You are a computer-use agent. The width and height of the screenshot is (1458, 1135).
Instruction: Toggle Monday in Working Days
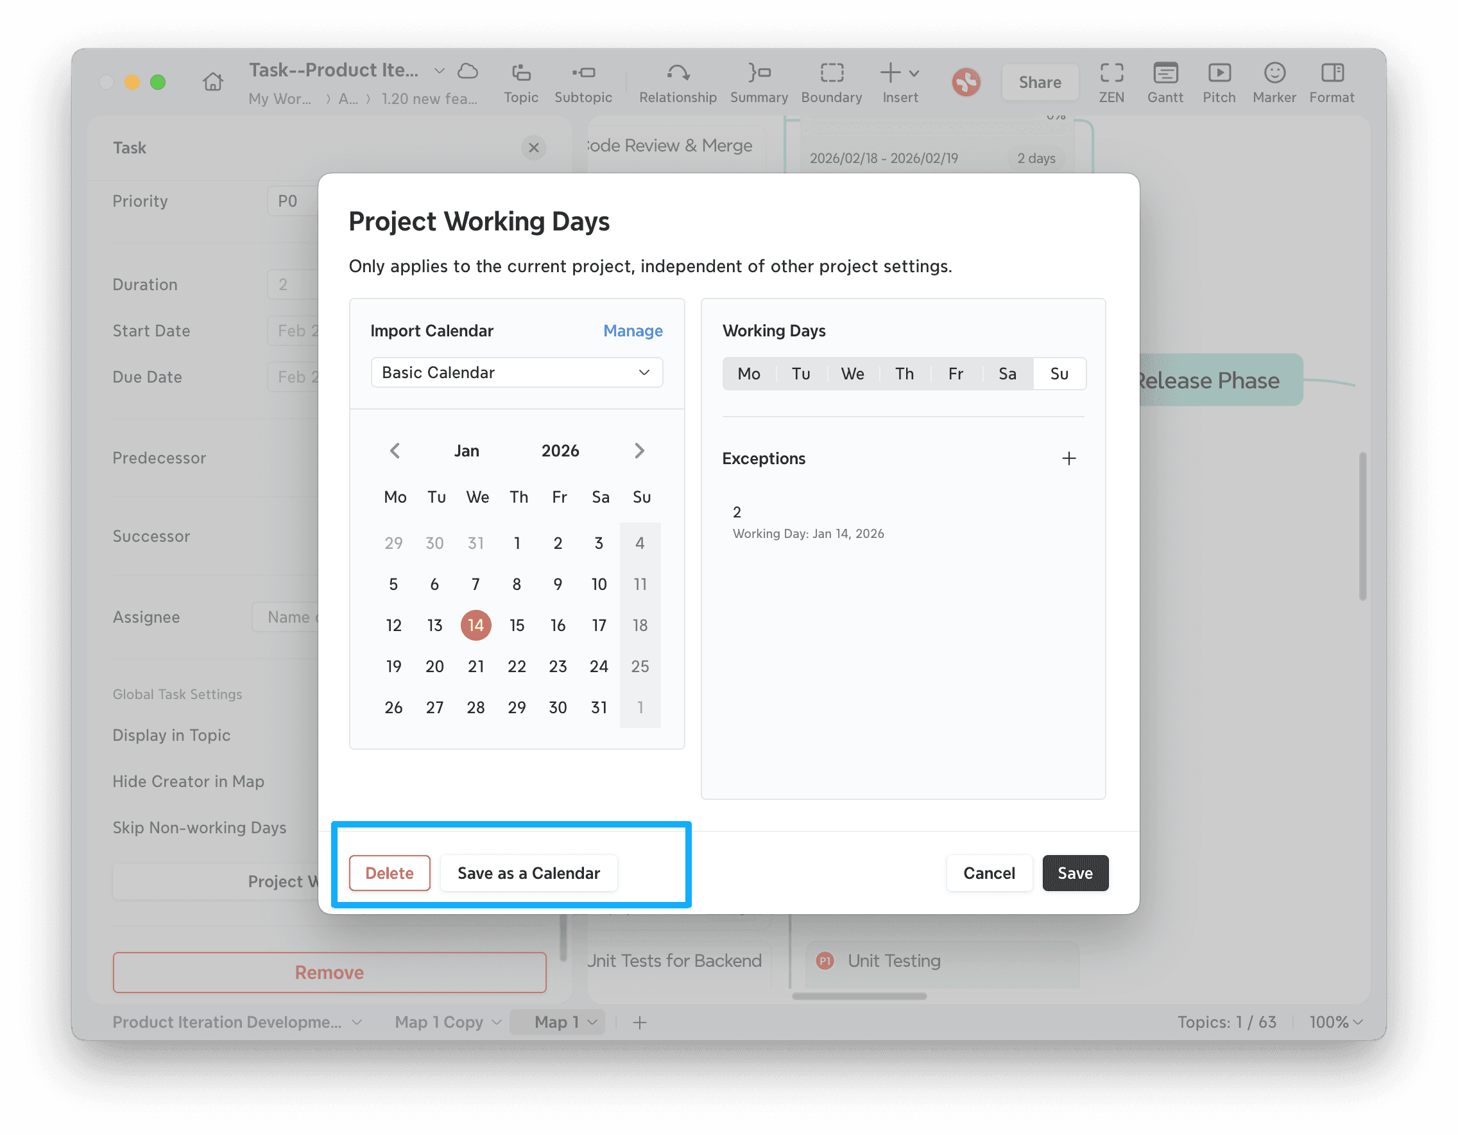pos(748,374)
